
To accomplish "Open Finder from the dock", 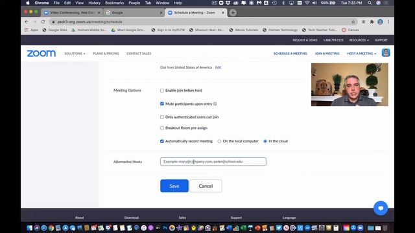I will point(30,228).
